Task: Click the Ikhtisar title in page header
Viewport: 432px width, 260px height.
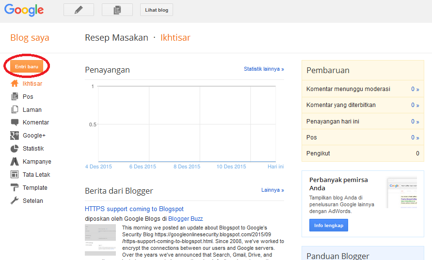Action: click(x=175, y=37)
